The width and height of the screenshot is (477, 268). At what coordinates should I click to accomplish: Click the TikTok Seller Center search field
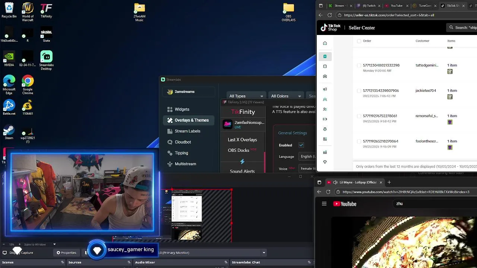(x=462, y=28)
